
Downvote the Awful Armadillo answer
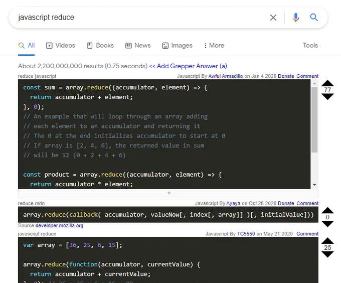pyautogui.click(x=327, y=97)
